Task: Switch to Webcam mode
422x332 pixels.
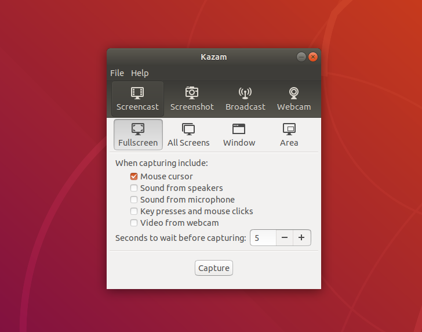Action: pyautogui.click(x=294, y=99)
